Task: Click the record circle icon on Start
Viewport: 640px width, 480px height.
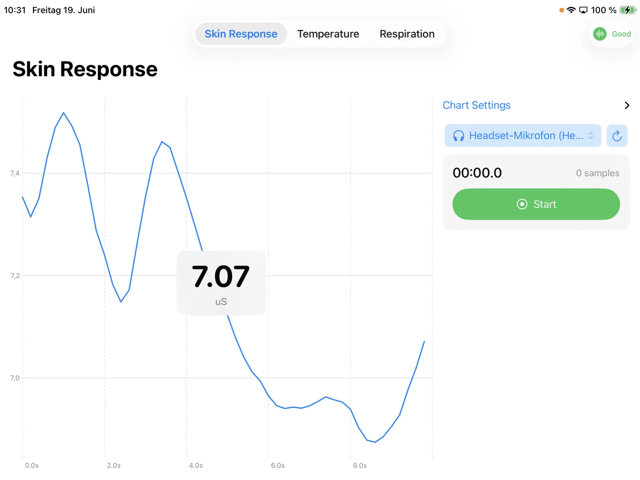Action: coord(522,204)
